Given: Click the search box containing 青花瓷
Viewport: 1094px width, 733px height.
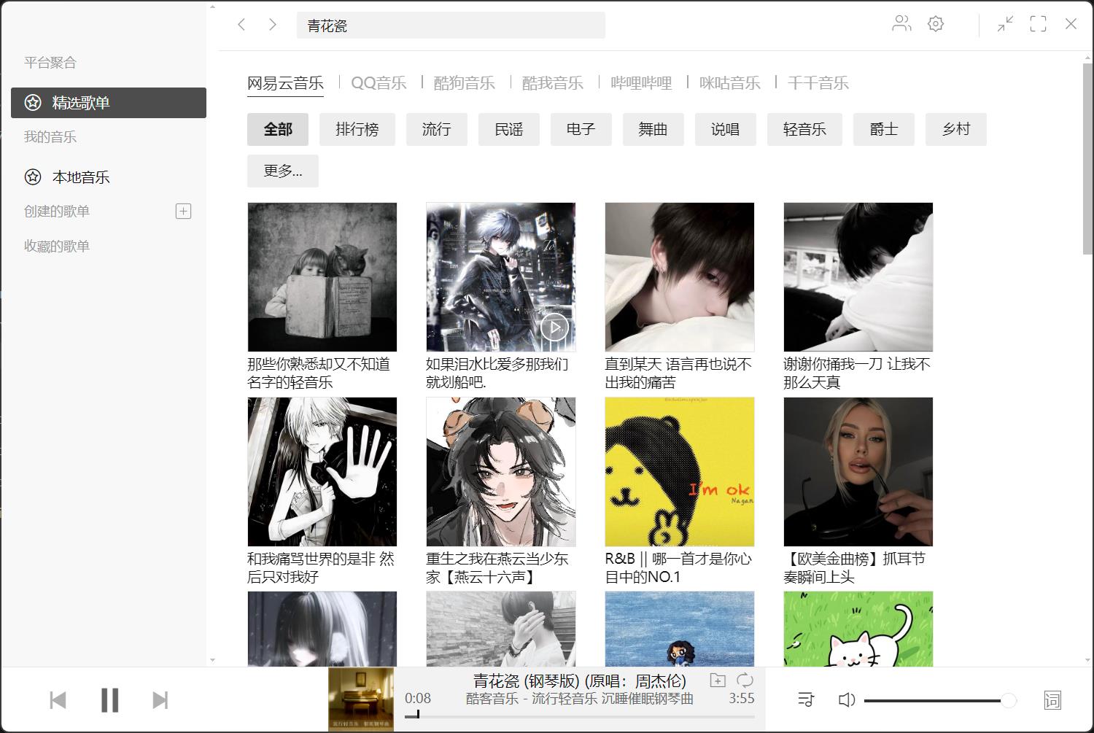Looking at the screenshot, I should pyautogui.click(x=451, y=26).
